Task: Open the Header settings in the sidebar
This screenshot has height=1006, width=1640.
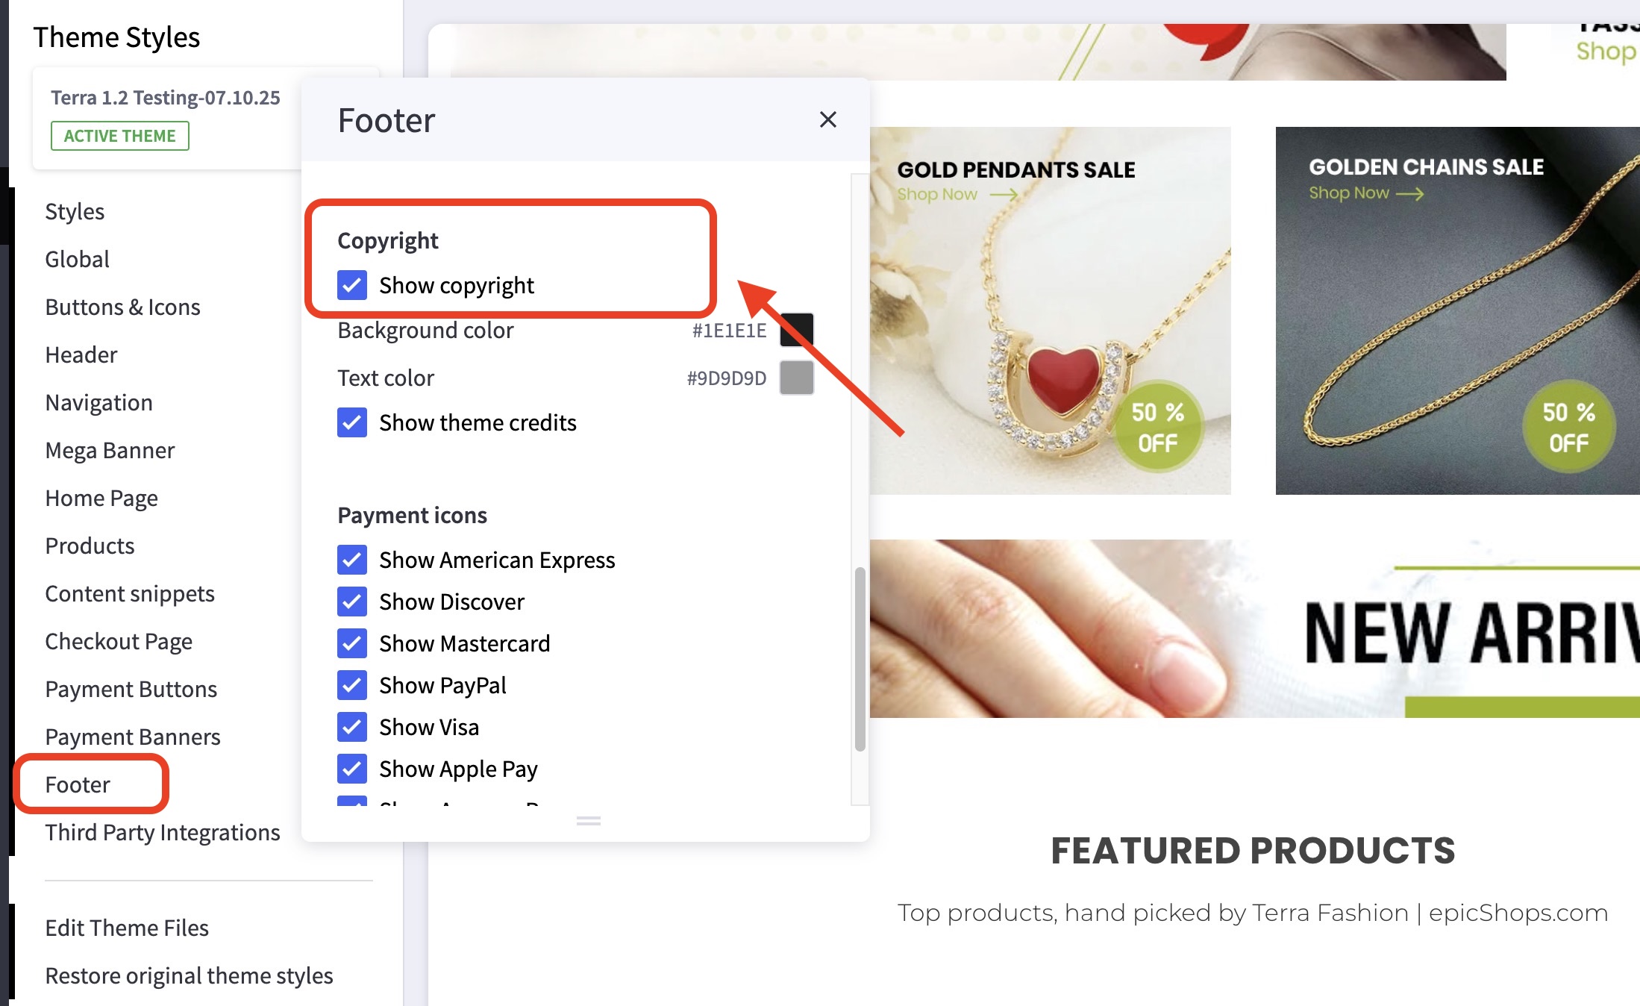Action: click(81, 354)
